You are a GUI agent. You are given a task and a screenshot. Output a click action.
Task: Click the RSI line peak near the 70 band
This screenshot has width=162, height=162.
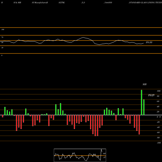tap(83, 37)
